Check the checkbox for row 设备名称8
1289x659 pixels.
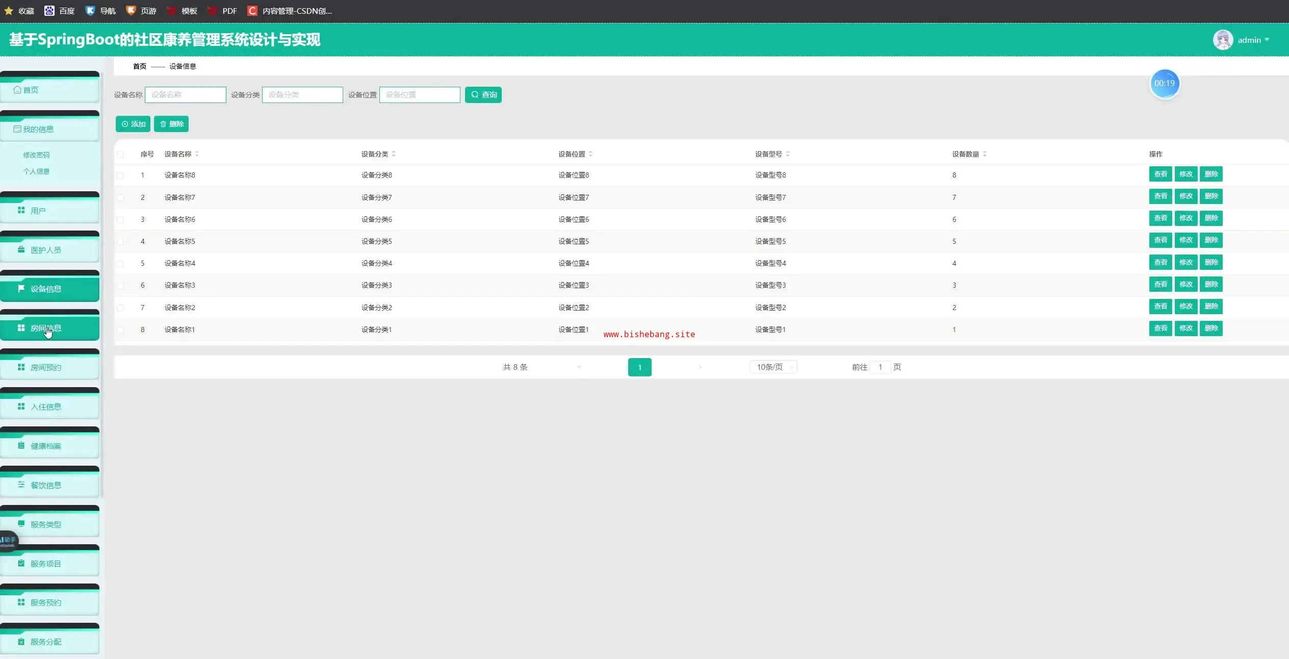(x=120, y=175)
